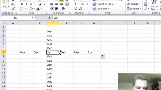Select cell D13 containing Jul

click(53, 77)
